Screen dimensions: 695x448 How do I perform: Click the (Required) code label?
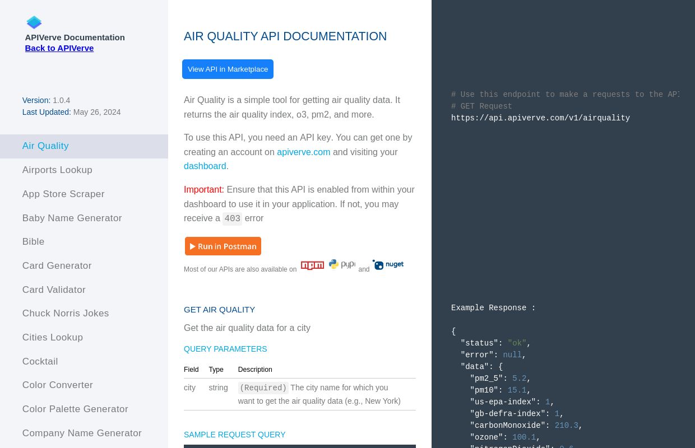263,388
